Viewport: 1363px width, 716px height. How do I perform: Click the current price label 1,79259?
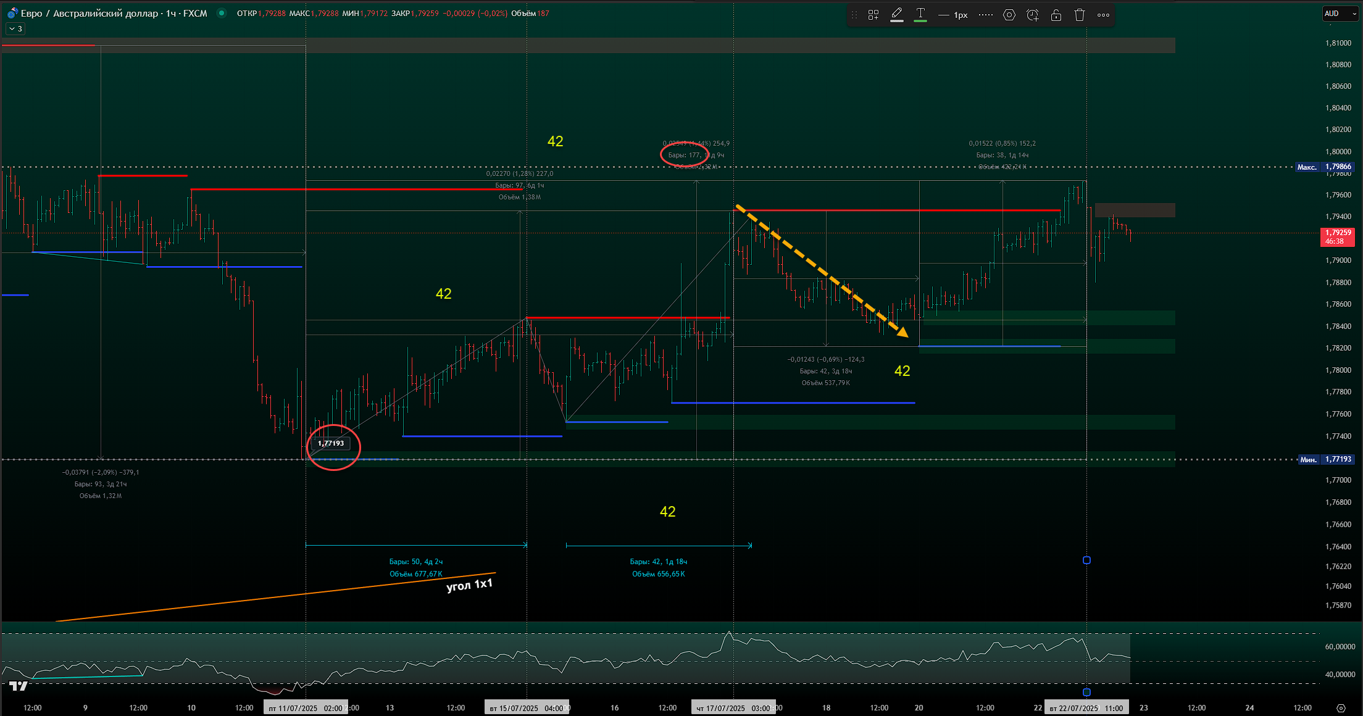[1338, 237]
